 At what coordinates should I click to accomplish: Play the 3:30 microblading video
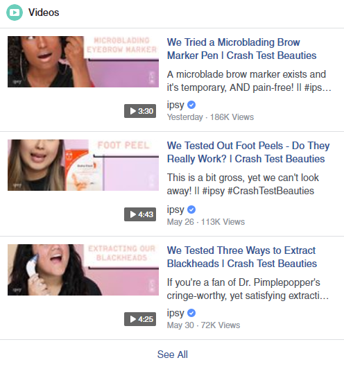[140, 111]
